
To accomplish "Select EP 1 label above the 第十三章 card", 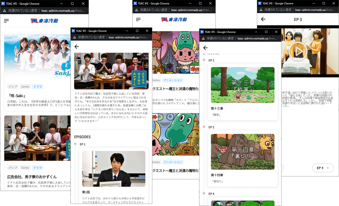I will (211, 60).
